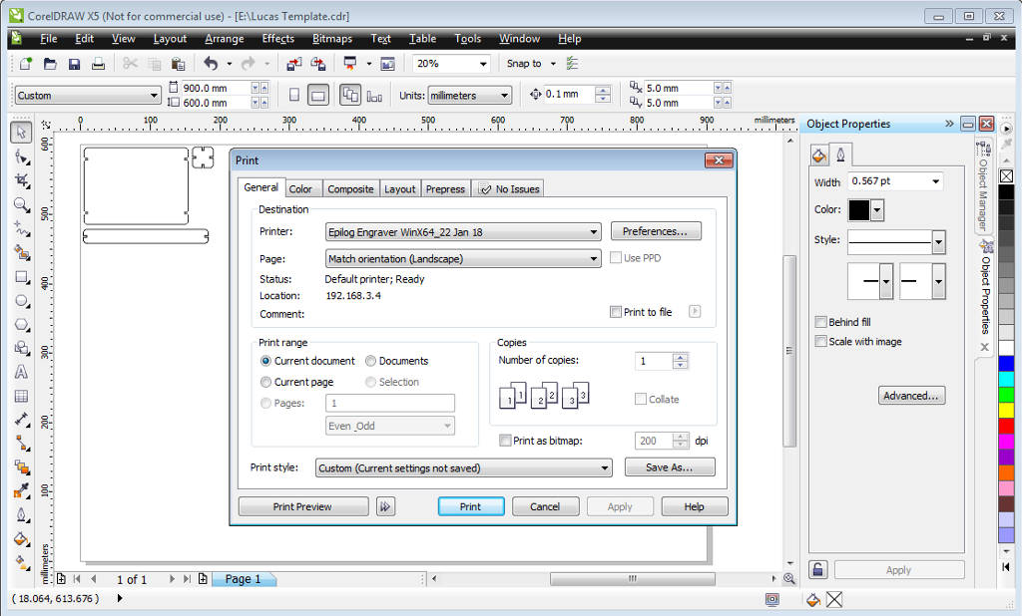This screenshot has height=616, width=1022.
Task: Click the Save icon in the toolbar
Action: pyautogui.click(x=74, y=64)
